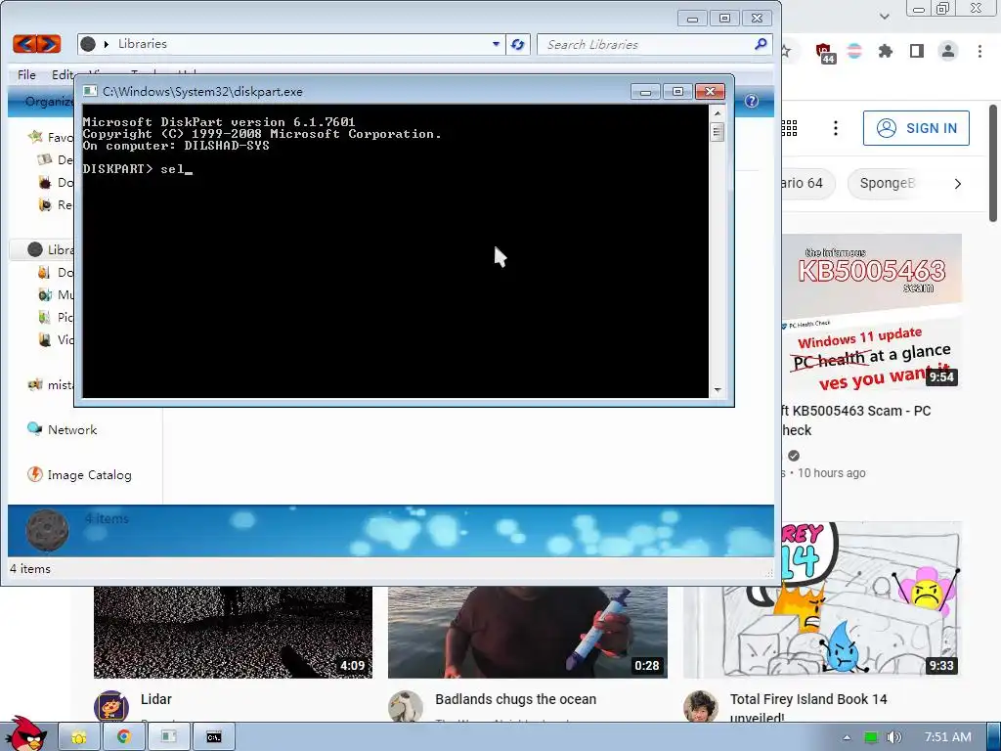
Task: Click the diskpart window title bar icon
Action: coord(90,91)
